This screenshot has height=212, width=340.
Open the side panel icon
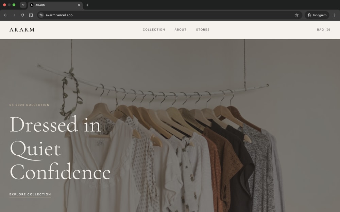31,15
